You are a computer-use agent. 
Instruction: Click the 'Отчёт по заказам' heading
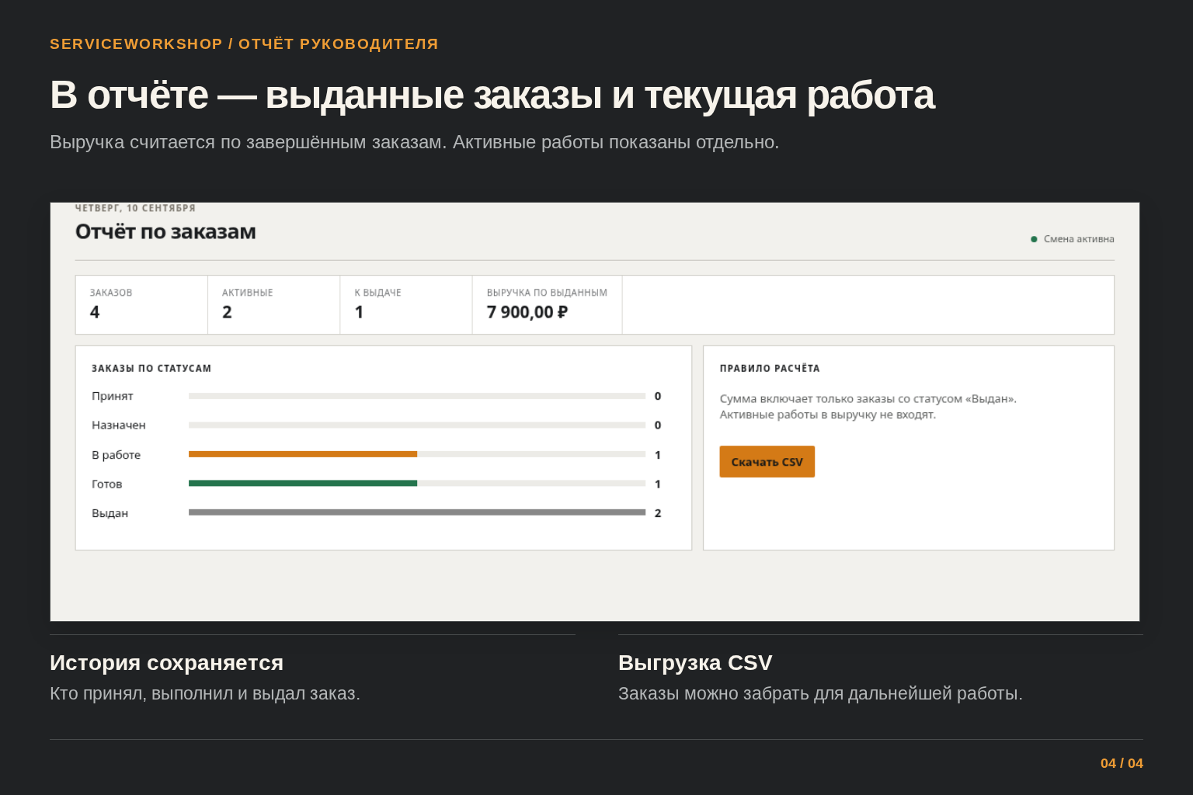tap(165, 231)
